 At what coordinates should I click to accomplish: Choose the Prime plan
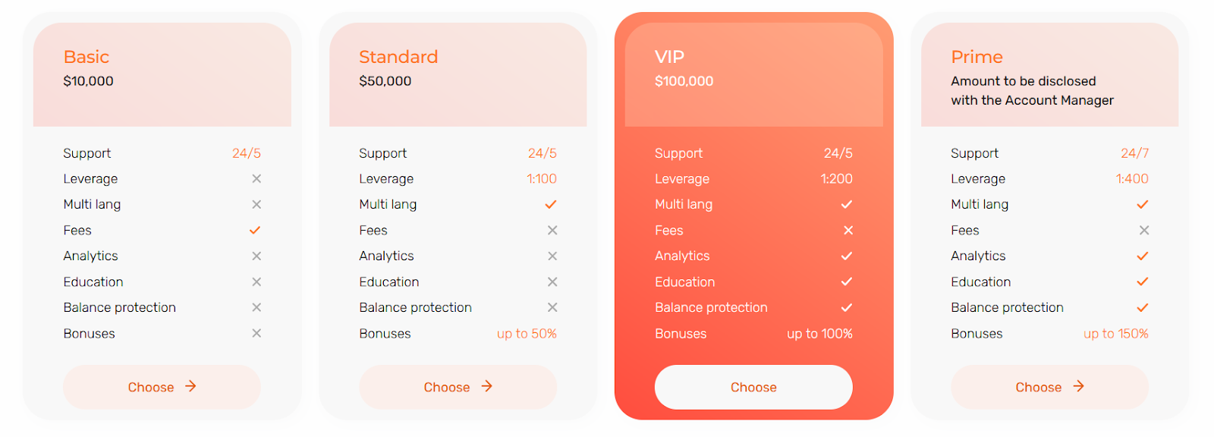click(x=1049, y=387)
